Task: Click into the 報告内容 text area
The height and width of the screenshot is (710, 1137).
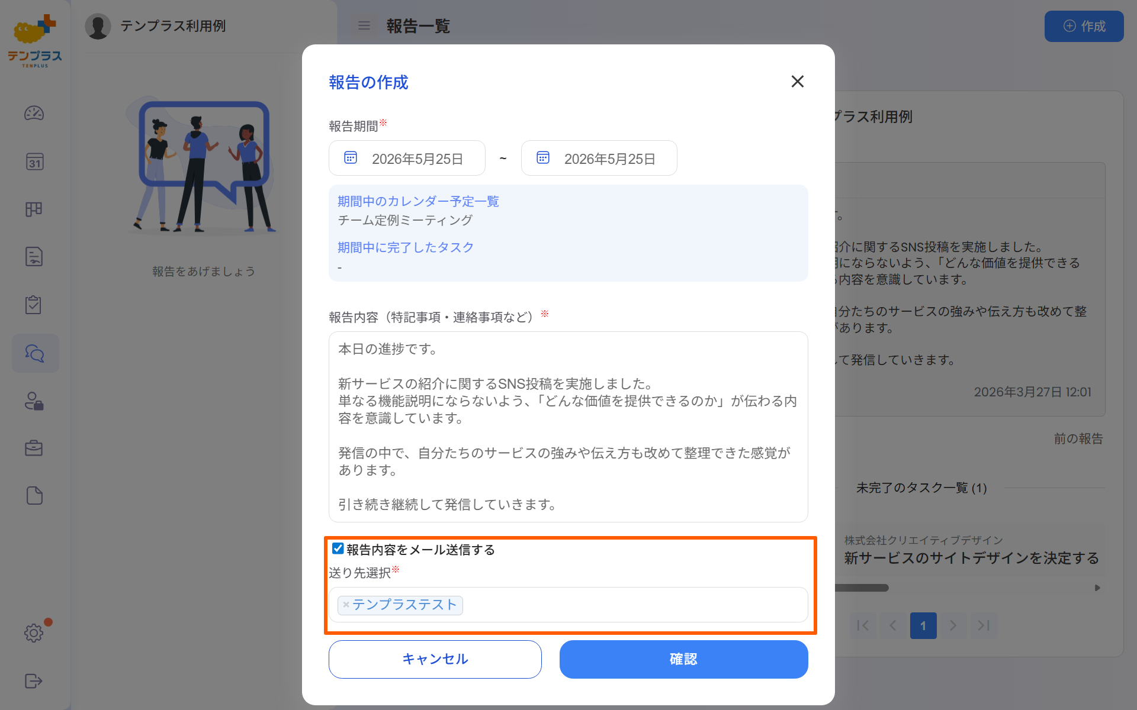Action: coord(568,427)
